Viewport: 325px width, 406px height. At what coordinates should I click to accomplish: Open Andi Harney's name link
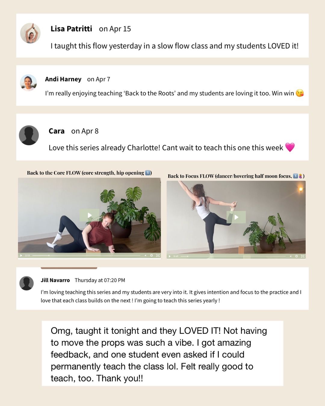[63, 79]
